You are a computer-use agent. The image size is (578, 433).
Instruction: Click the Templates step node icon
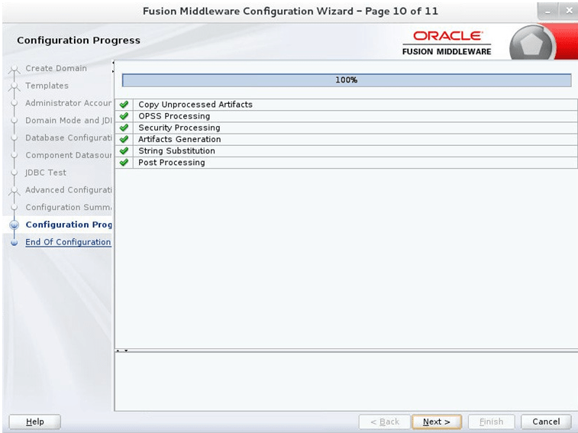coord(14,86)
